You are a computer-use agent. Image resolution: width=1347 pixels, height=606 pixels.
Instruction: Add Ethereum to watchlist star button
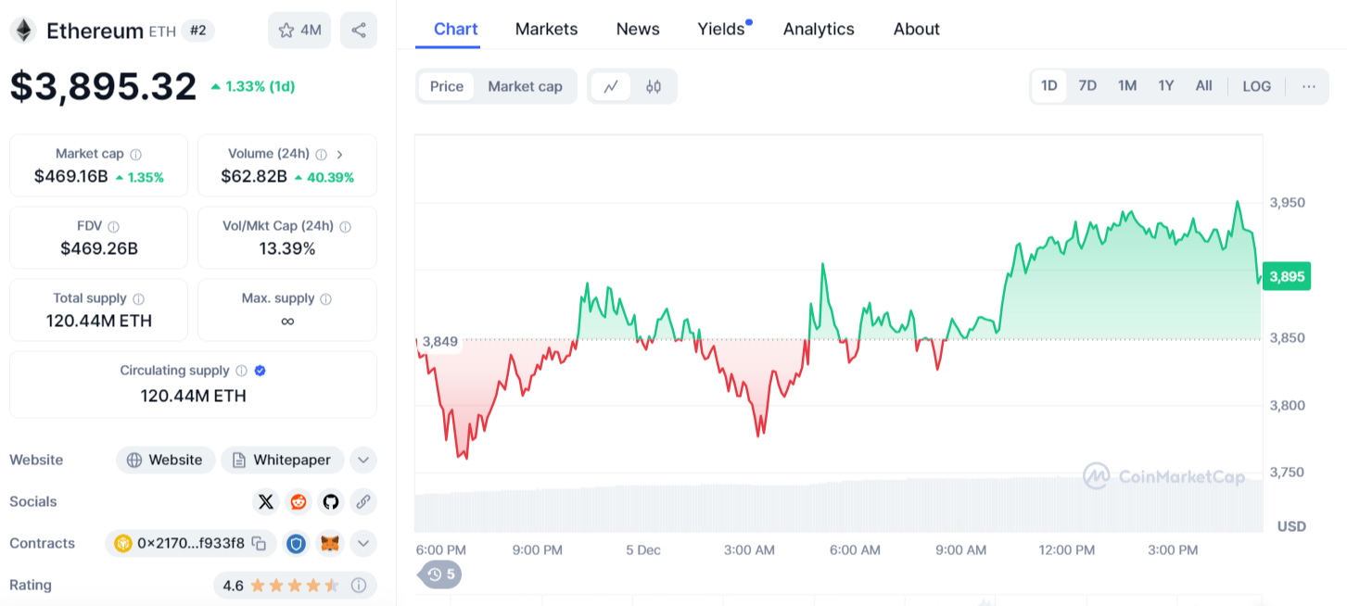tap(299, 31)
